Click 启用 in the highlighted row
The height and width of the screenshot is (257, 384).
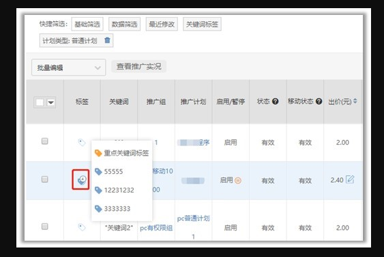click(x=226, y=180)
